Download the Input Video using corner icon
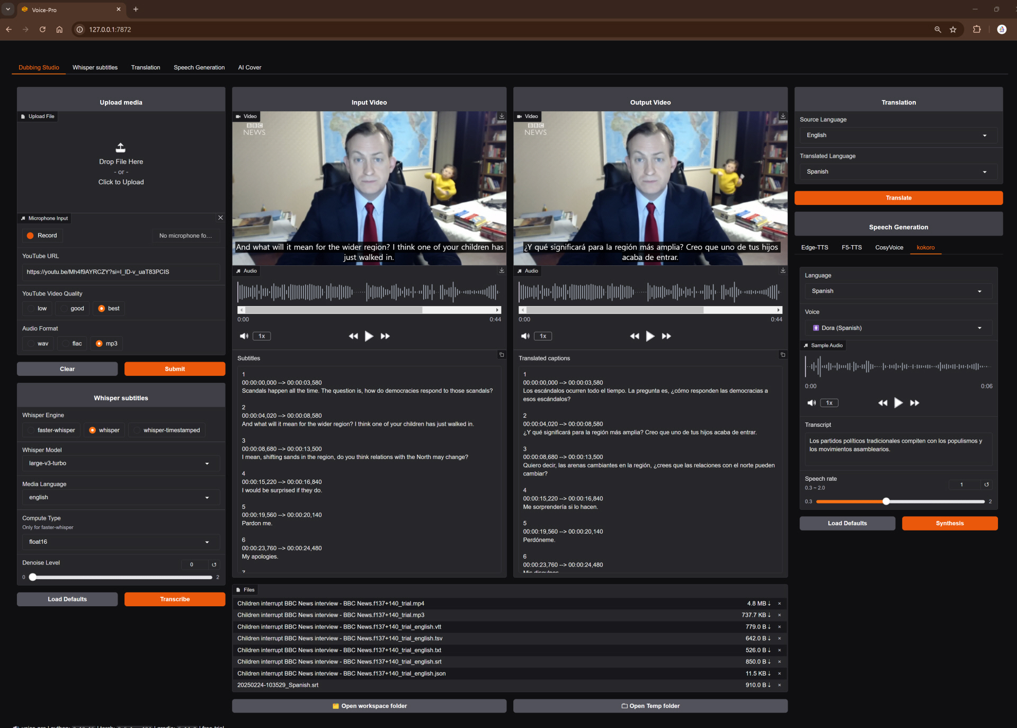Image resolution: width=1017 pixels, height=728 pixels. [x=502, y=116]
